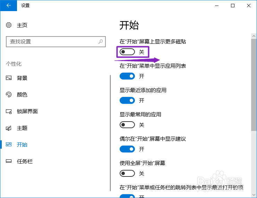Image resolution: width=257 pixels, height=198 pixels.
Task: Enable show more tiles toggle
Action: click(127, 52)
